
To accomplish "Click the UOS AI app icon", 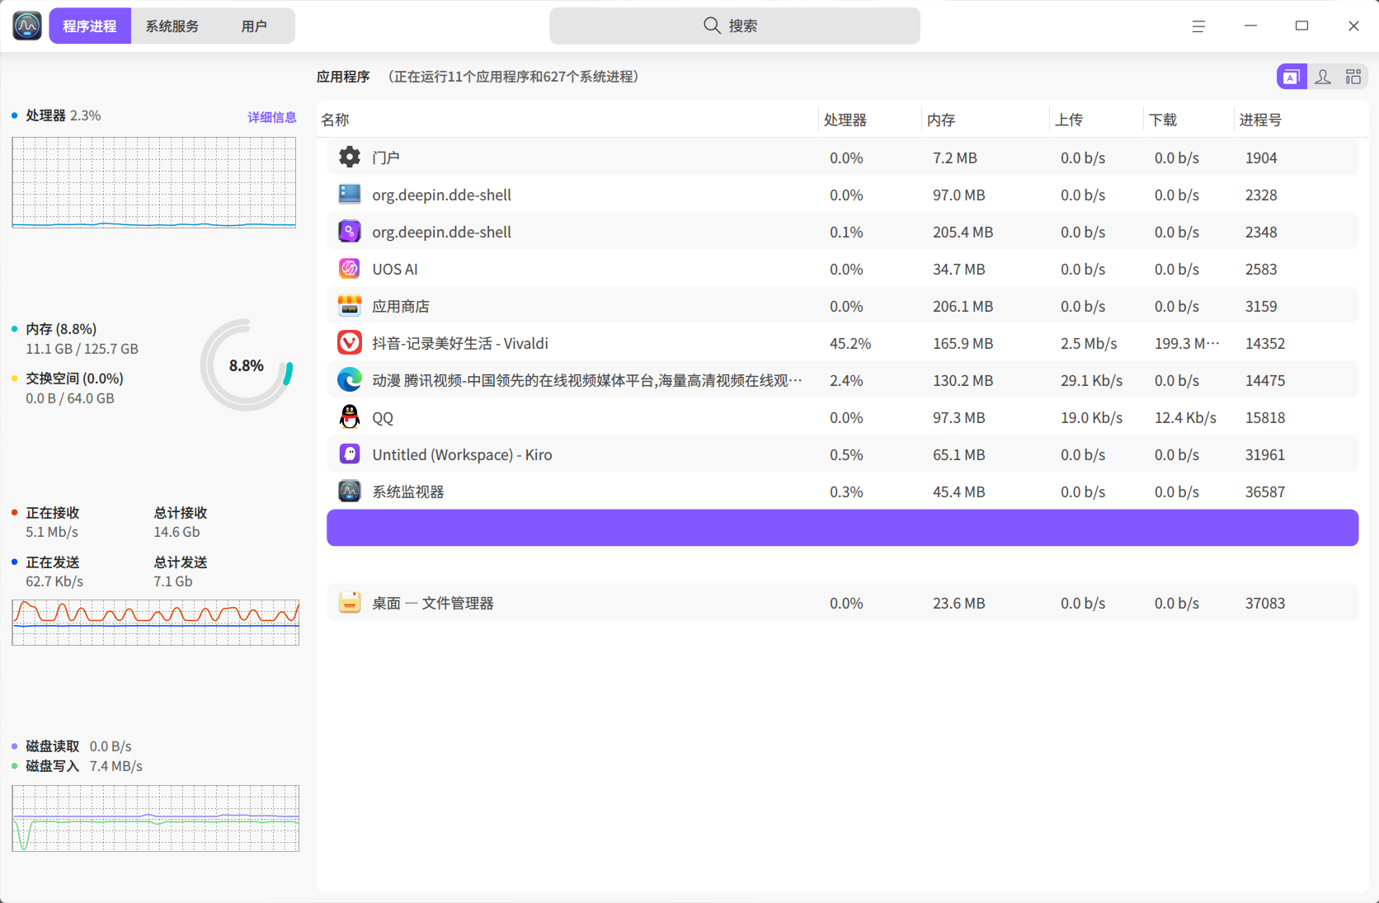I will point(350,268).
